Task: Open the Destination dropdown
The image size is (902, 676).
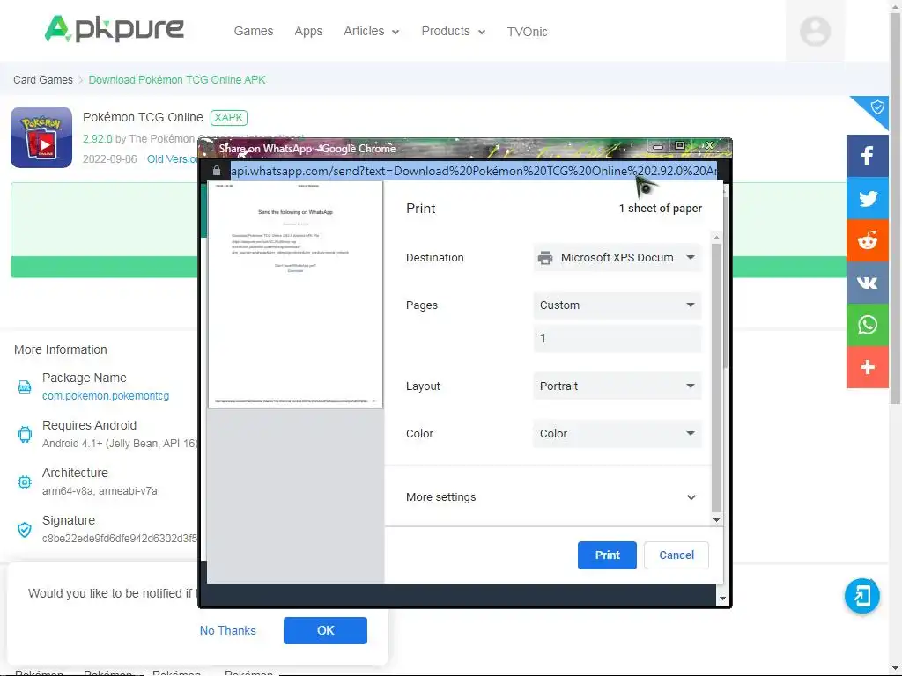Action: coord(617,258)
